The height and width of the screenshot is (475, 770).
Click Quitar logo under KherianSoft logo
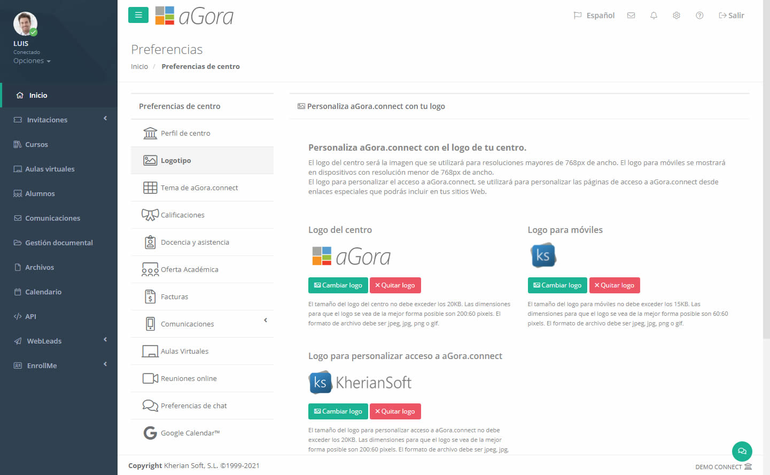[x=395, y=411]
